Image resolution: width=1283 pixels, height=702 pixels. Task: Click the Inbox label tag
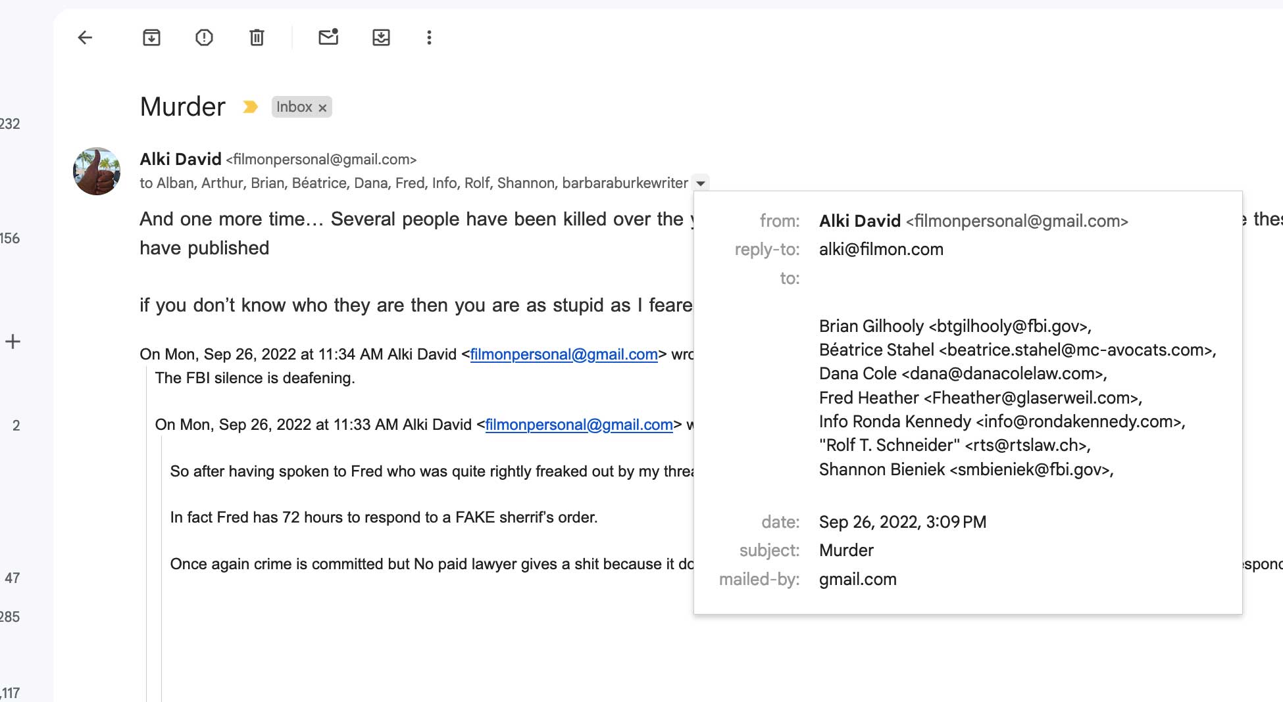pyautogui.click(x=293, y=107)
